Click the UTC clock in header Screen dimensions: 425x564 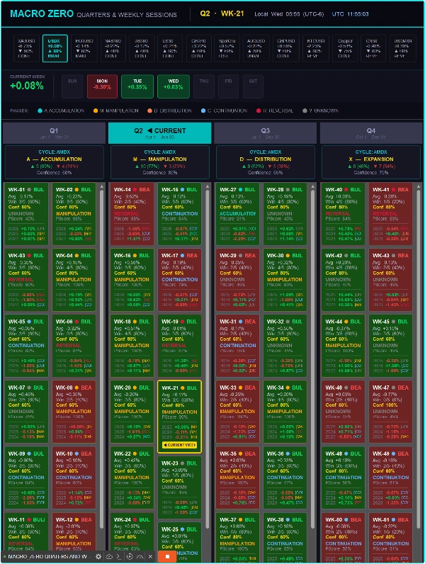click(350, 14)
